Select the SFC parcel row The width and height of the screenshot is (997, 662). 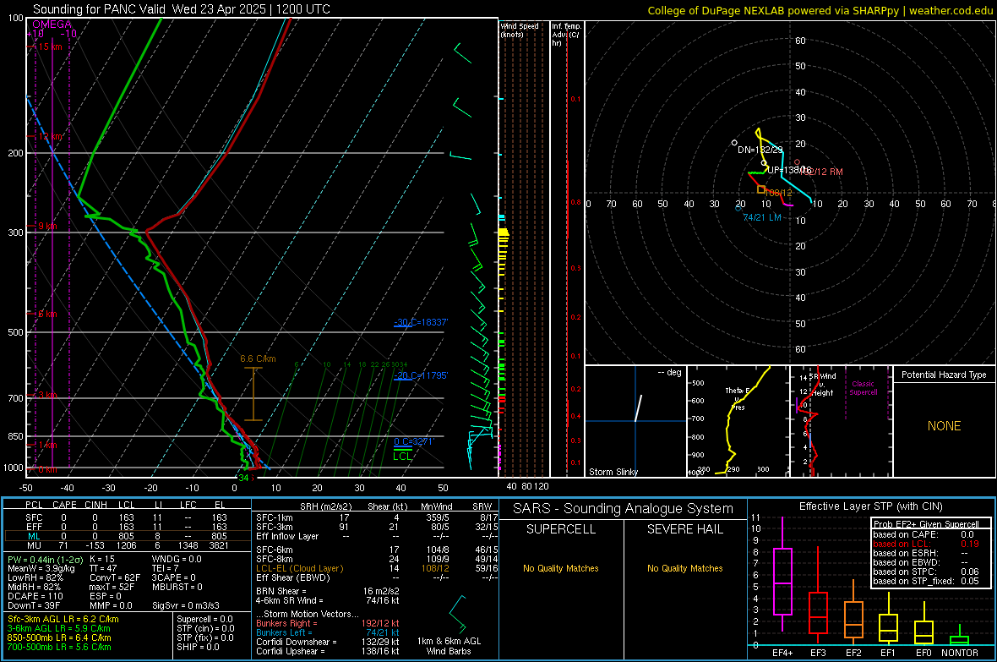(128, 517)
